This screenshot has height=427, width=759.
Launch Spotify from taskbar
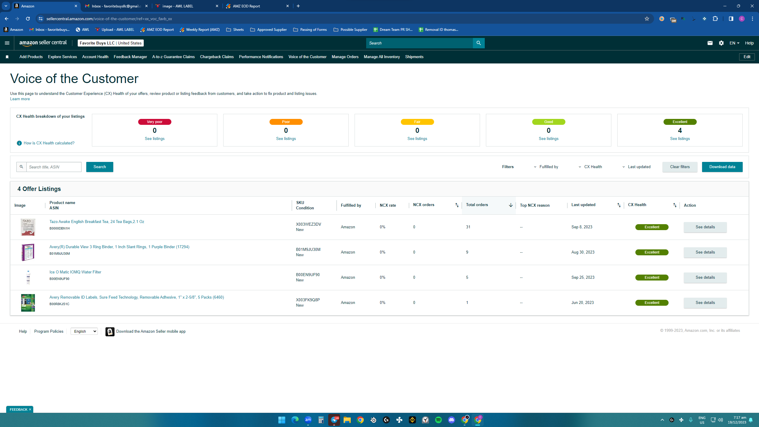(439, 420)
